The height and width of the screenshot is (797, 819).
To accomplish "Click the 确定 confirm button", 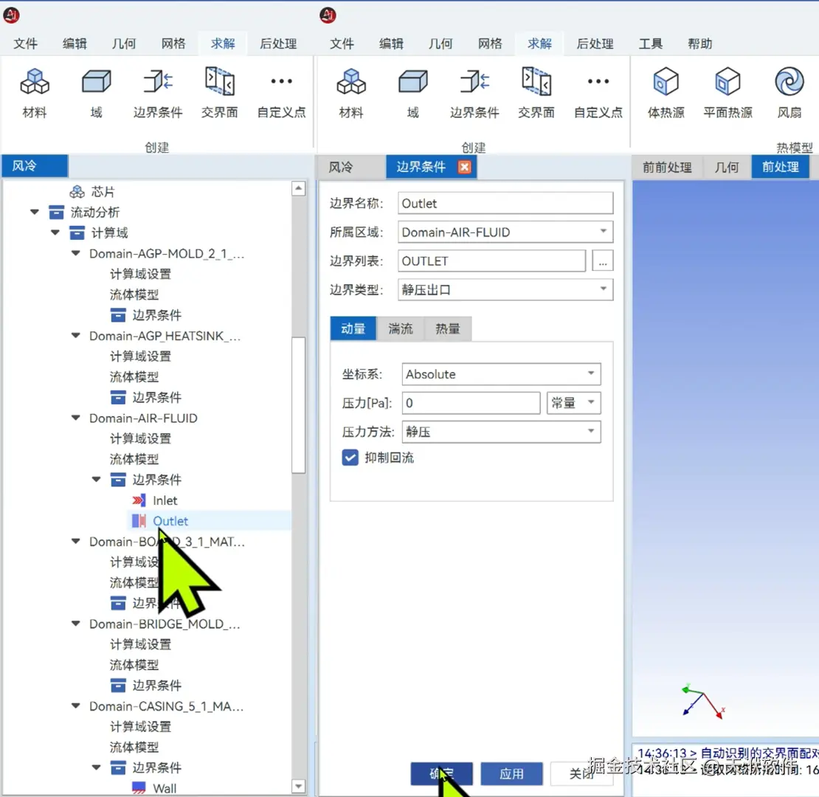I will click(441, 773).
